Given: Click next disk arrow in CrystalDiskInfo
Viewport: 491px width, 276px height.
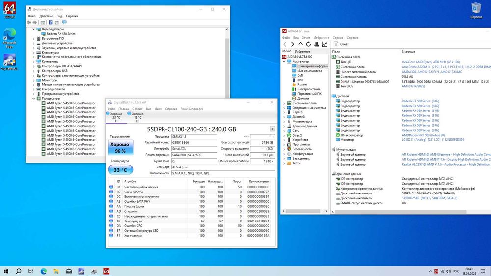Looking at the screenshot, I should point(273,129).
